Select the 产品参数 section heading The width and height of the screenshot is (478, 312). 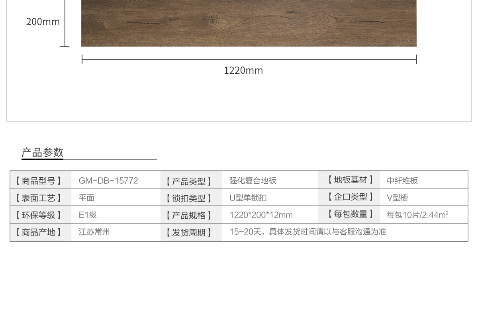pyautogui.click(x=43, y=152)
